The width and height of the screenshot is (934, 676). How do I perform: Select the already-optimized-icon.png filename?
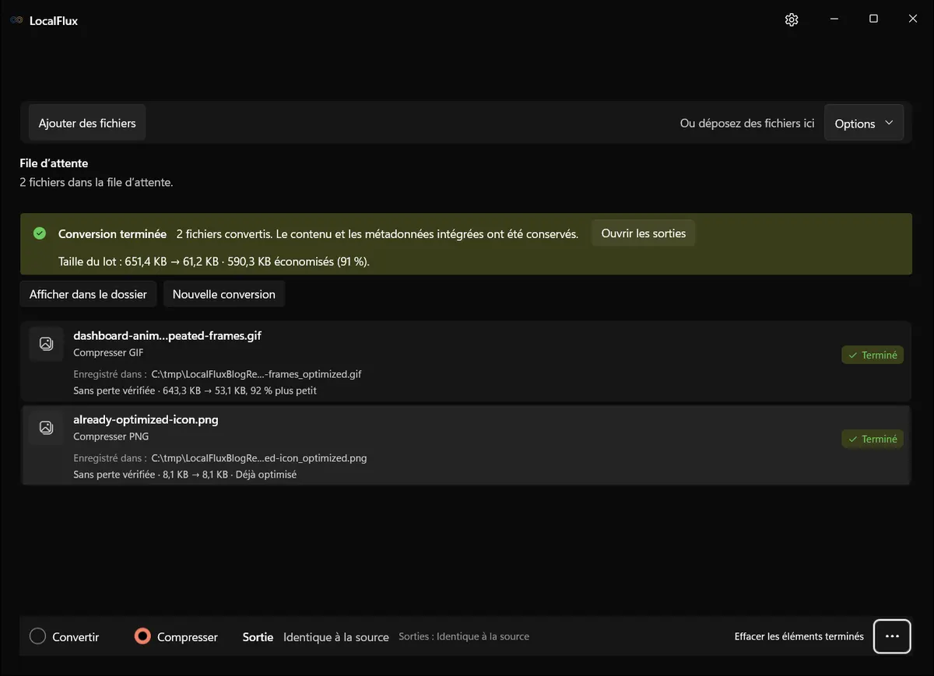[146, 420]
